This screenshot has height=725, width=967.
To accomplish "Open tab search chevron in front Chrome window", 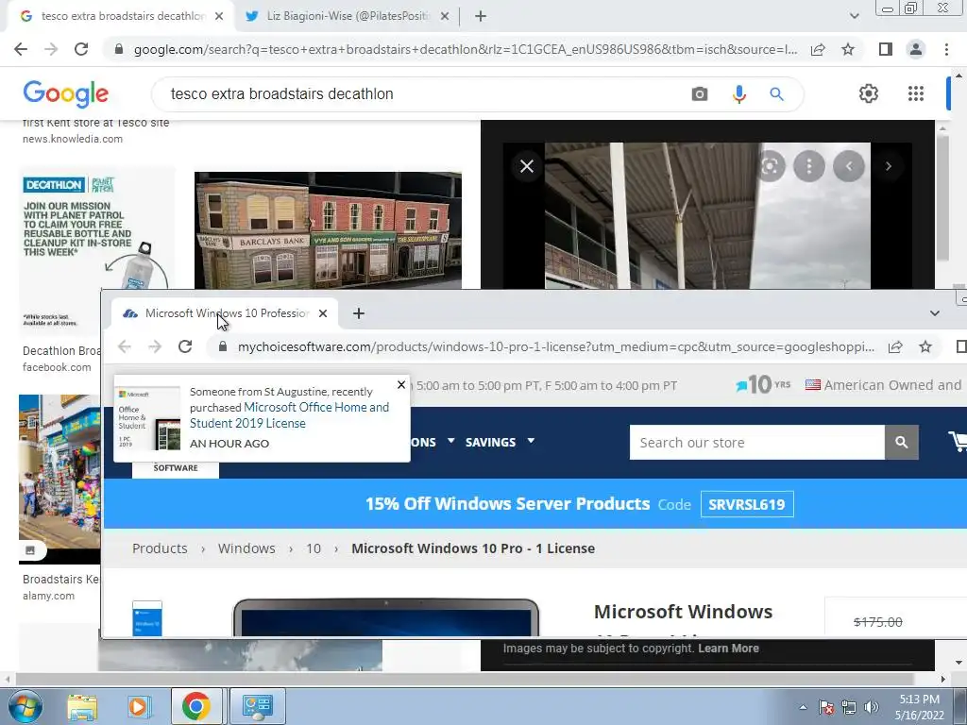I will (x=935, y=313).
